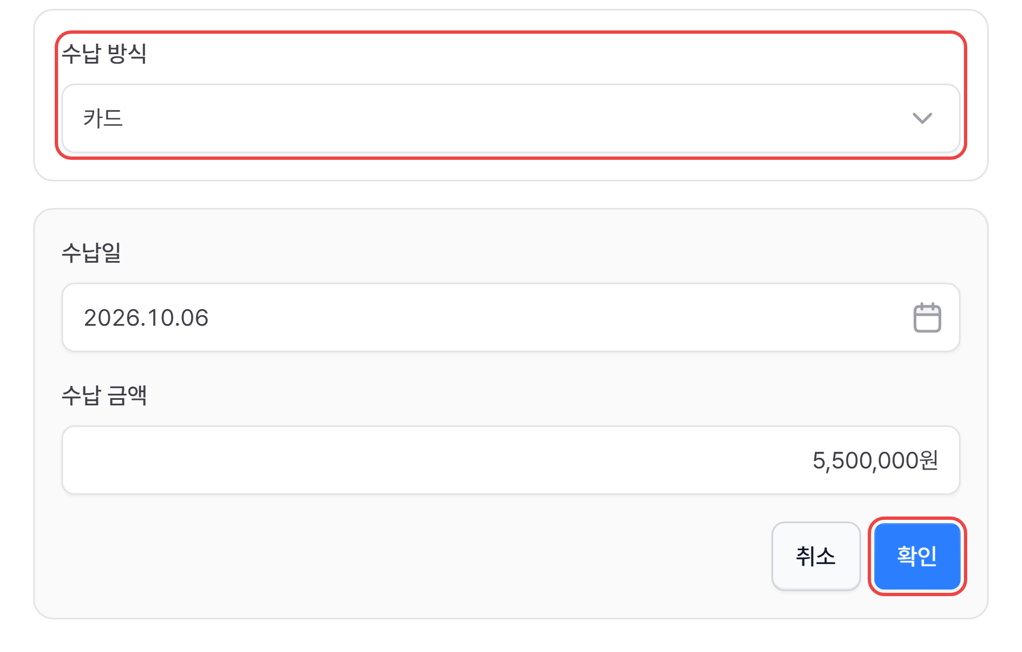1022x652 pixels.
Task: Dismiss the form with 취소
Action: click(x=816, y=556)
